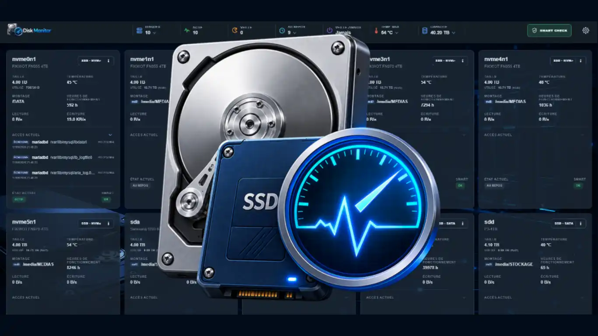Click the purple power standby icon

pyautogui.click(x=330, y=30)
